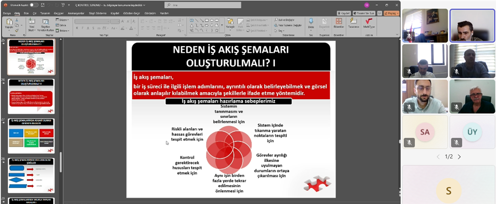Viewport: 496px width, 204px height.
Task: Click the Yeni Slayt icon
Action: [32, 21]
